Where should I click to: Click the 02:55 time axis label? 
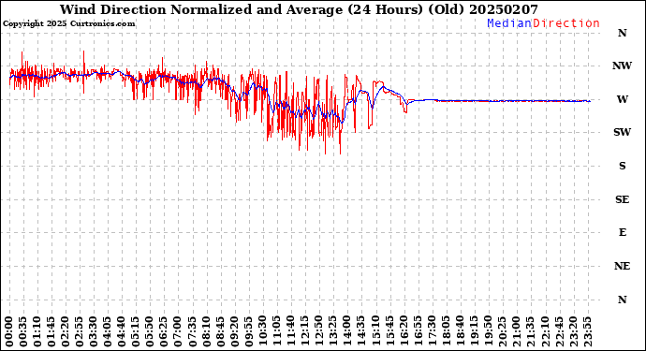(80, 332)
